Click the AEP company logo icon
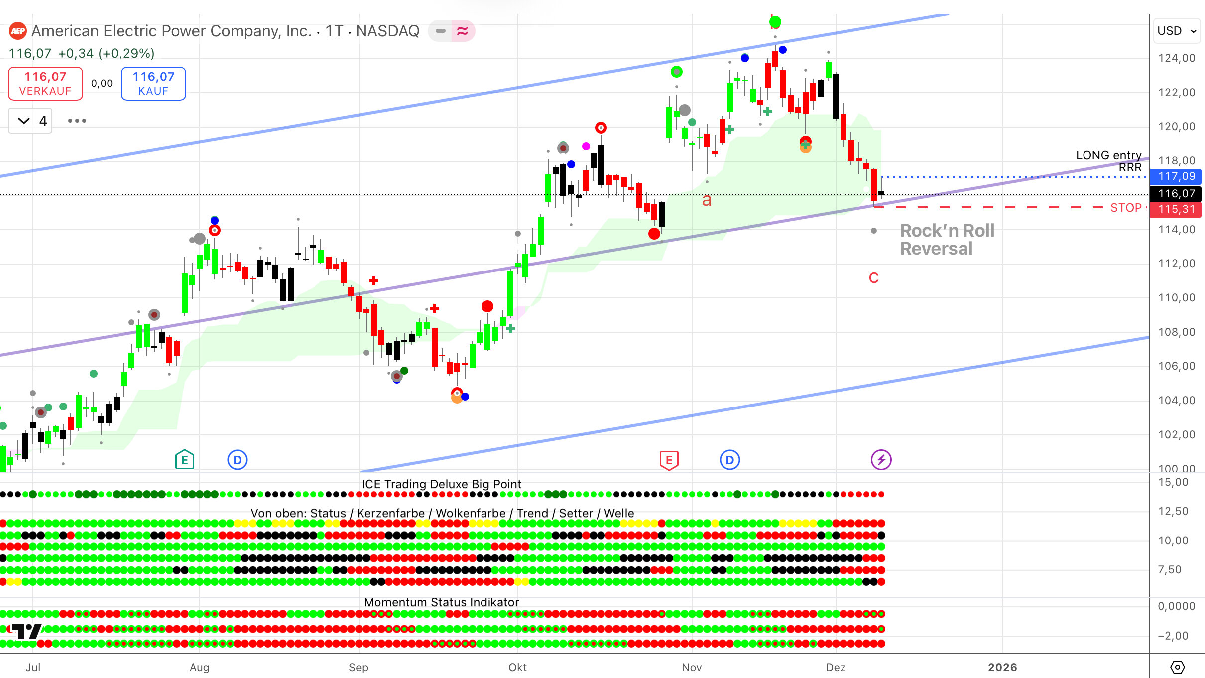This screenshot has width=1205, height=678. point(18,31)
